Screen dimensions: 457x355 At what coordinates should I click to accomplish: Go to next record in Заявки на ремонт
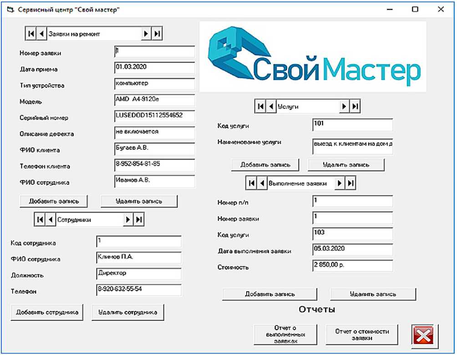146,34
